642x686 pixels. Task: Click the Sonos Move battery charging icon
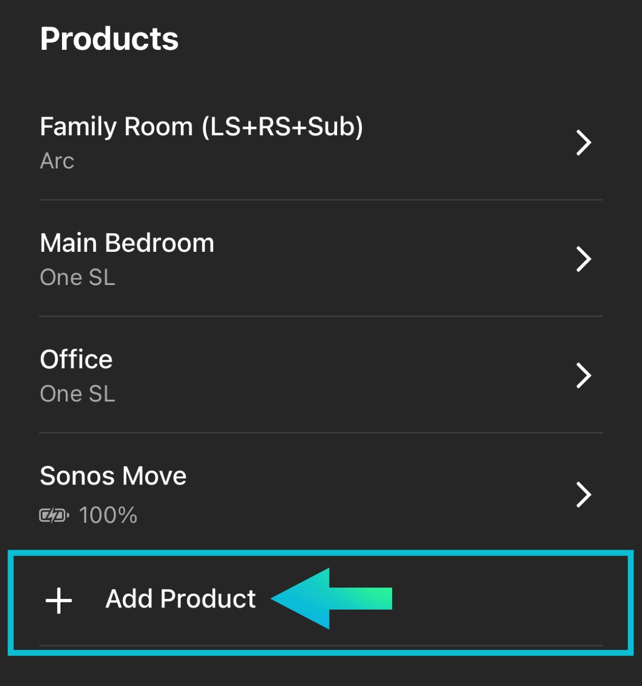point(53,515)
